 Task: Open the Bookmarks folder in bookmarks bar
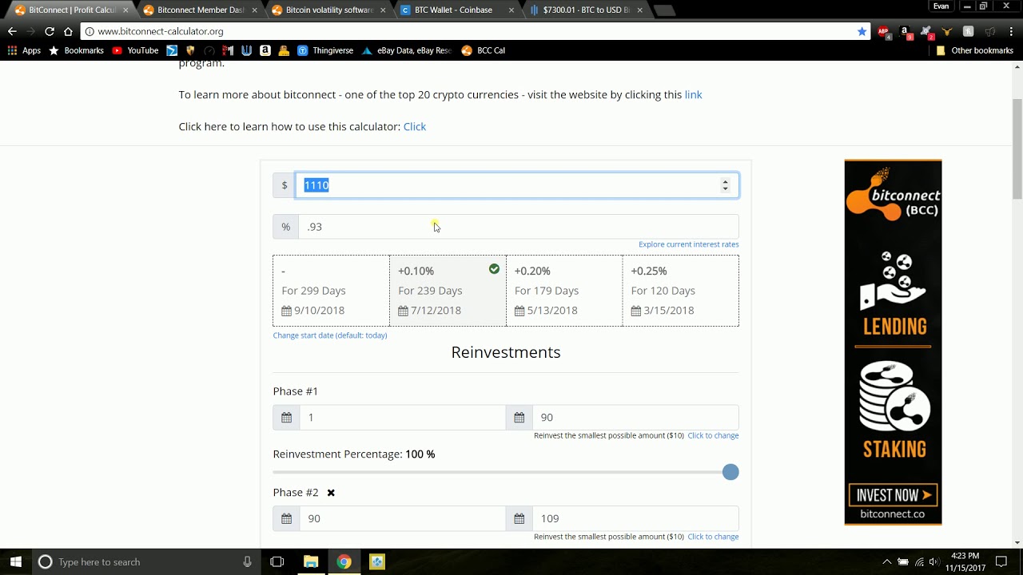point(77,50)
